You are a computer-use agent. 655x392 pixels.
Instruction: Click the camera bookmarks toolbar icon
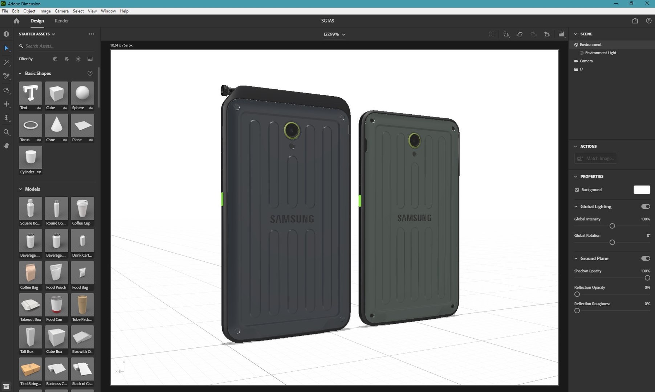pyautogui.click(x=547, y=34)
